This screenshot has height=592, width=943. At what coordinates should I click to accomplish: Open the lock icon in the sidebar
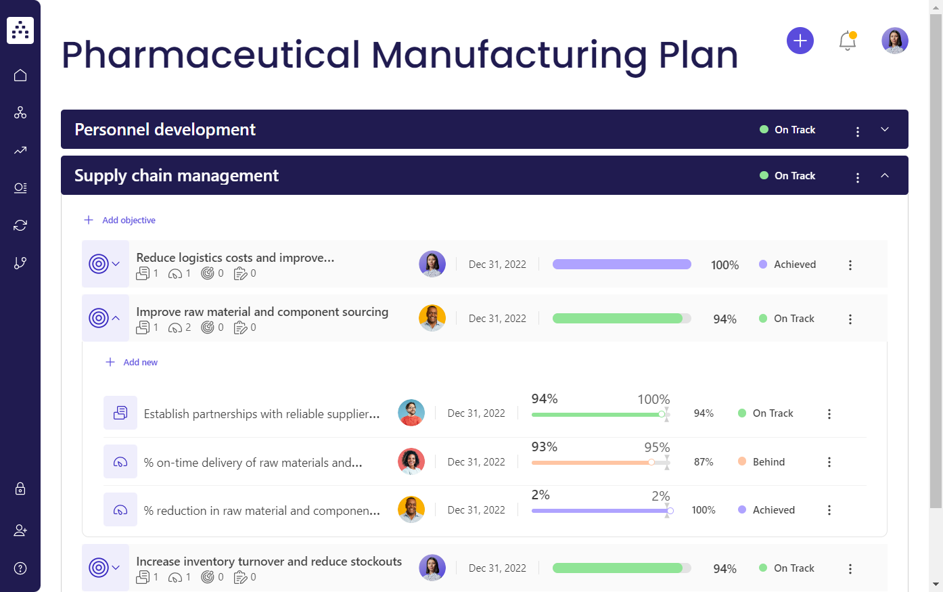tap(20, 488)
